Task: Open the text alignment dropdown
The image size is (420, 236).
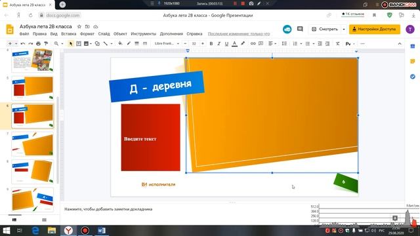Action: 272,44
